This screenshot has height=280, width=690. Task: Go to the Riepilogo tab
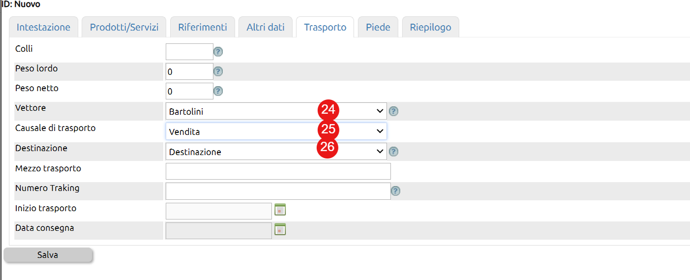tap(430, 27)
